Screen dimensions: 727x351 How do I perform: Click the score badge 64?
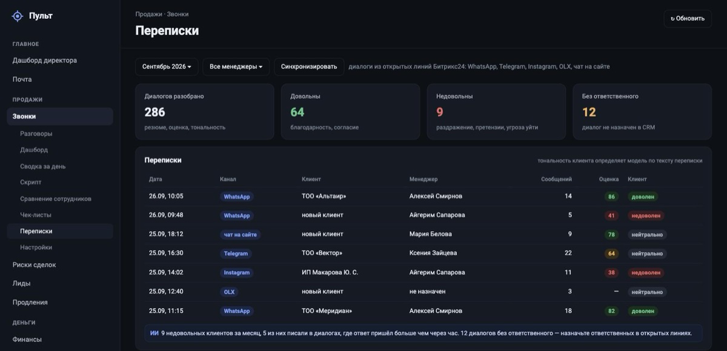(611, 254)
